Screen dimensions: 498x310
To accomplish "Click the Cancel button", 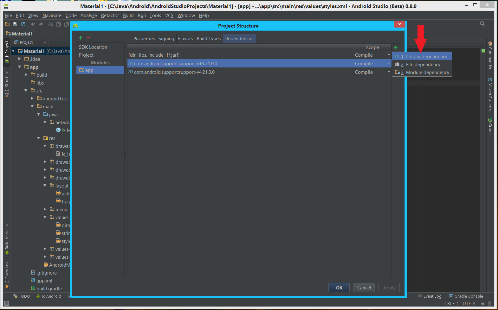I will pos(364,288).
